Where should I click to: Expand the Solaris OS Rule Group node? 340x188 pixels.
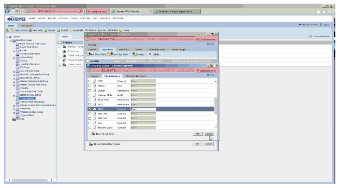(x=14, y=95)
